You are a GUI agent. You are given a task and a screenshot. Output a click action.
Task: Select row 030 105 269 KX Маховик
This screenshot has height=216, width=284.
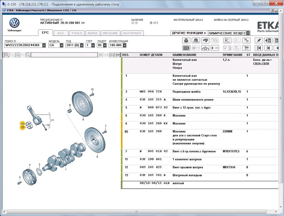[200, 125]
